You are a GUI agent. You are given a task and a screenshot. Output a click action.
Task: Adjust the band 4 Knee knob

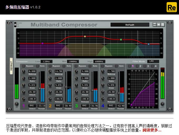pos(103,85)
